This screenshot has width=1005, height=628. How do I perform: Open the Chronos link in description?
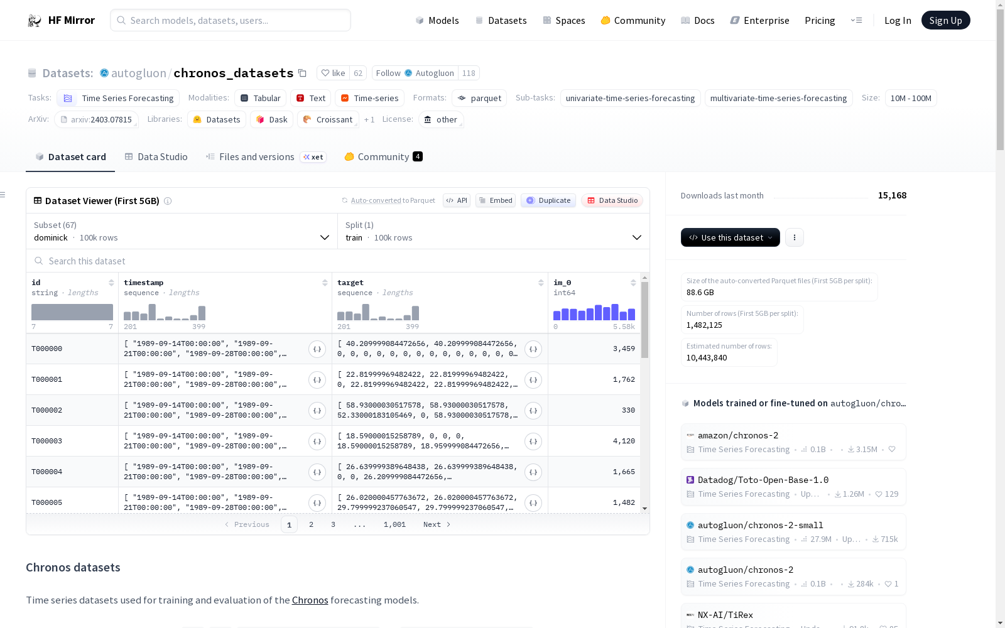(310, 600)
